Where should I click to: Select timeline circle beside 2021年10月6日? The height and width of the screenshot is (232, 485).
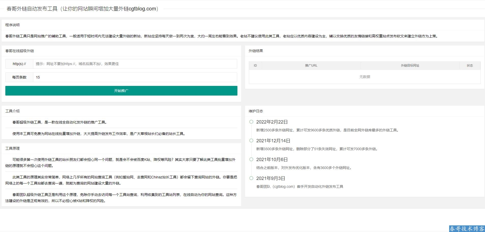(251, 160)
